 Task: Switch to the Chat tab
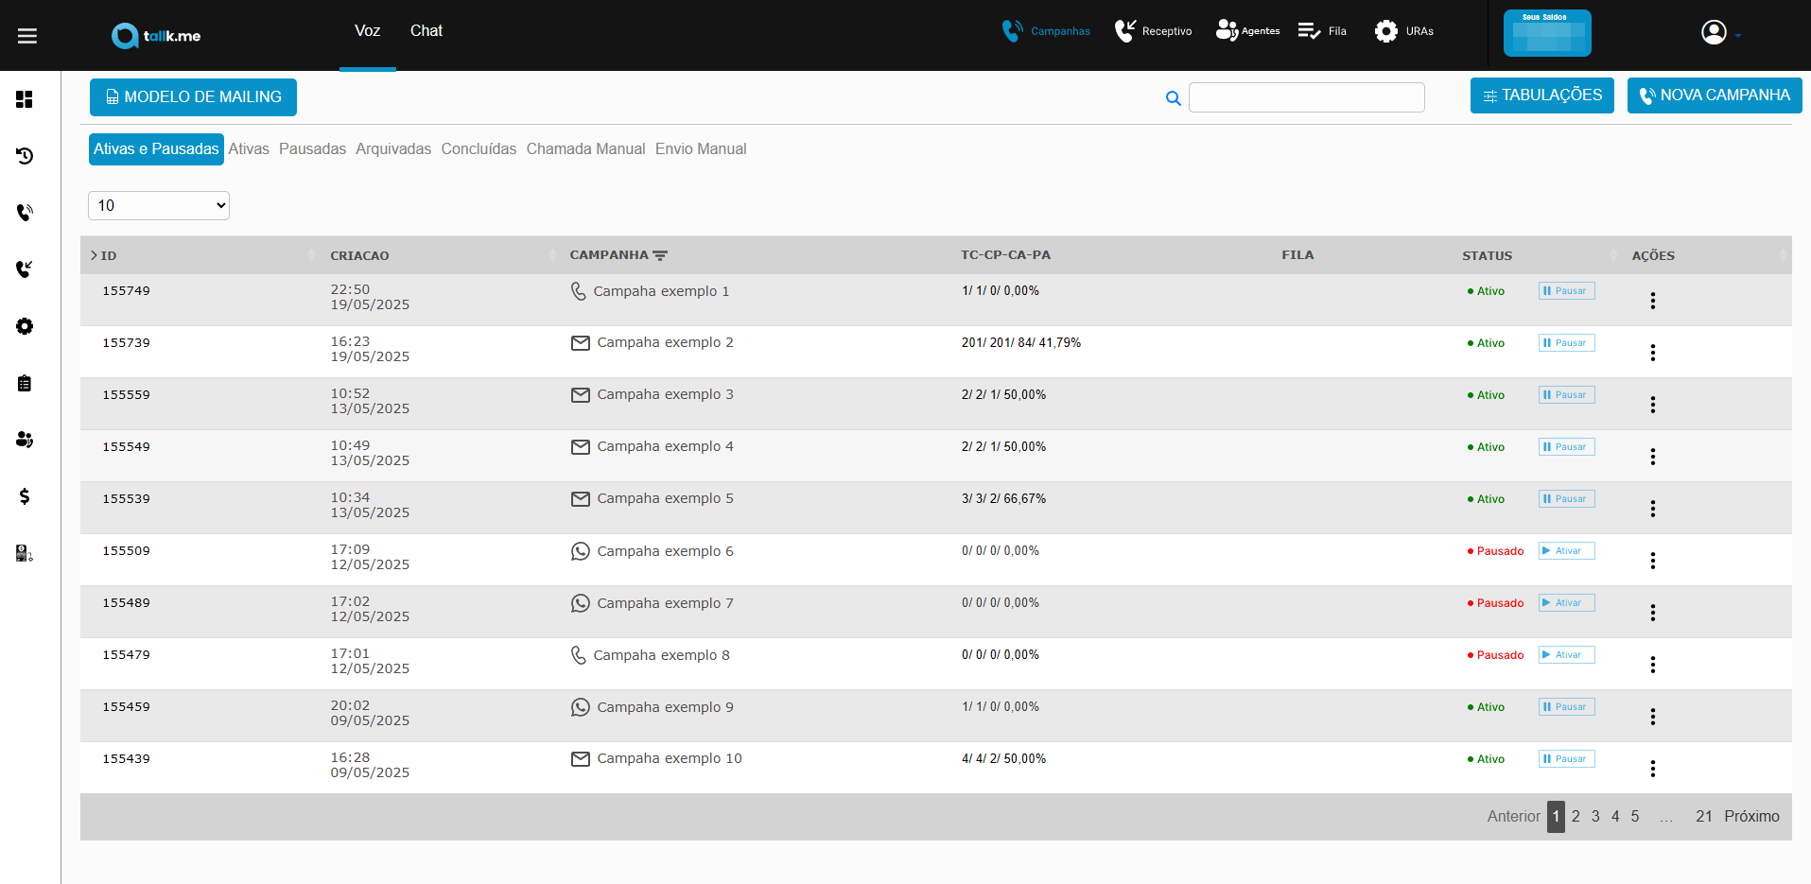pos(426,31)
